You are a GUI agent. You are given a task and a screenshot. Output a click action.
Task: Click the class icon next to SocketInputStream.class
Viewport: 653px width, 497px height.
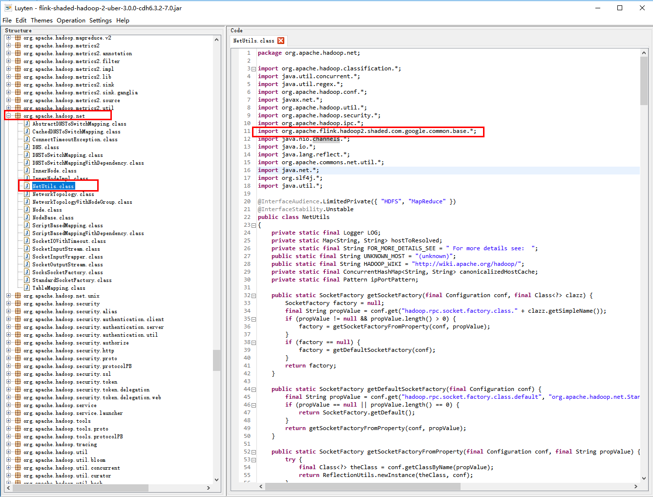click(x=26, y=248)
